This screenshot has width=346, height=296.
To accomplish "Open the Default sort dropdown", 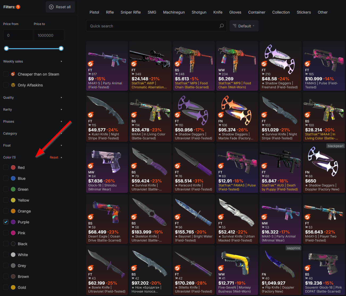I will coord(244,26).
